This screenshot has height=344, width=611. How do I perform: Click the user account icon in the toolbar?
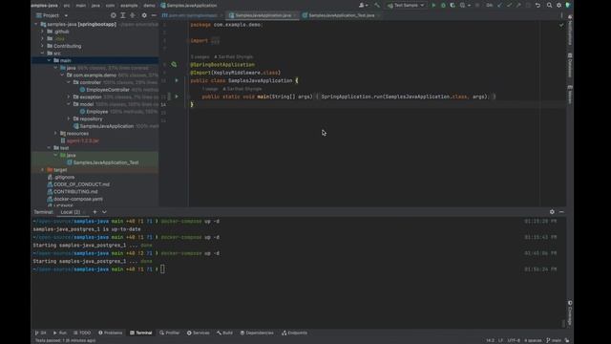363,6
